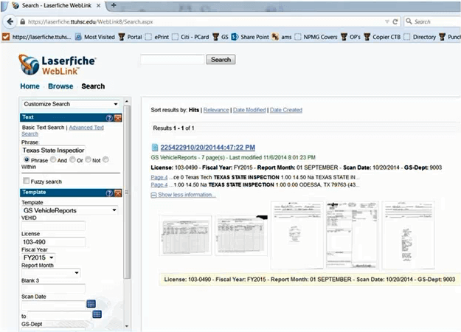Open Advanced Text Search link
This screenshot has height=332, width=461.
[x=86, y=128]
